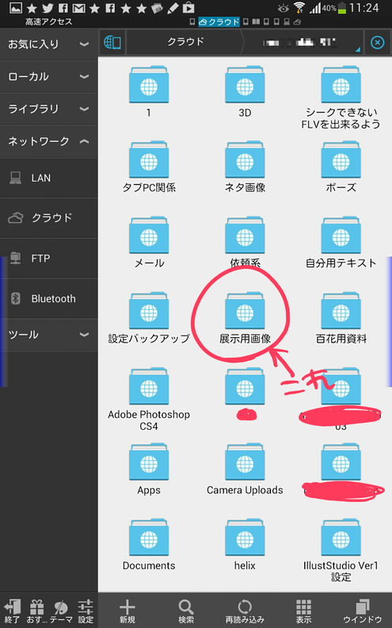
Task: Open Twitter notification in status bar
Action: click(48, 8)
